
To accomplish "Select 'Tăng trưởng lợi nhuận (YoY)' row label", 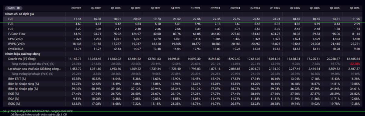I will [32, 74].
